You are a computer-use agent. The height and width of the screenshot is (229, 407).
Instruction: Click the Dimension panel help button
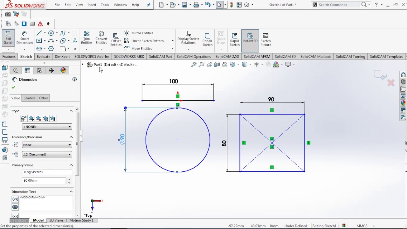pyautogui.click(x=74, y=80)
